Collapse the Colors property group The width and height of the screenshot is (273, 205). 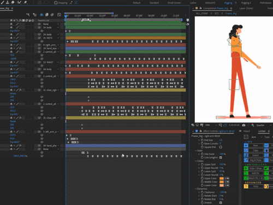click(196, 161)
